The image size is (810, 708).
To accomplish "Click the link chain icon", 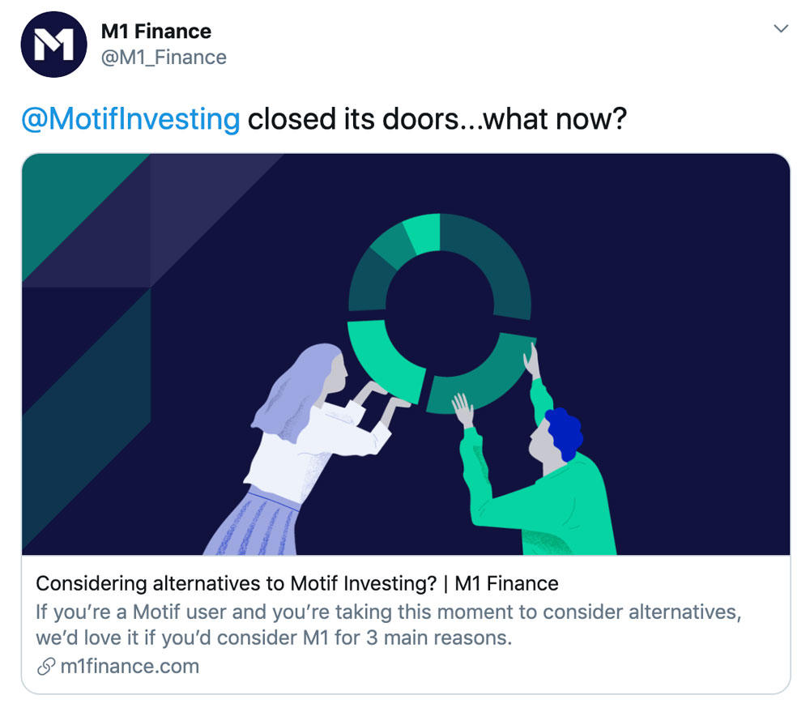I will (46, 666).
